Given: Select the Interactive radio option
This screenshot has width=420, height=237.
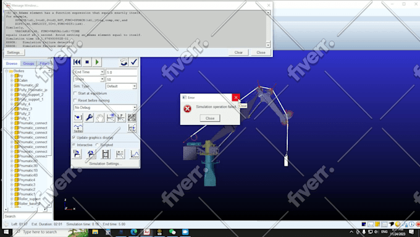Looking at the screenshot, I should point(74,145).
